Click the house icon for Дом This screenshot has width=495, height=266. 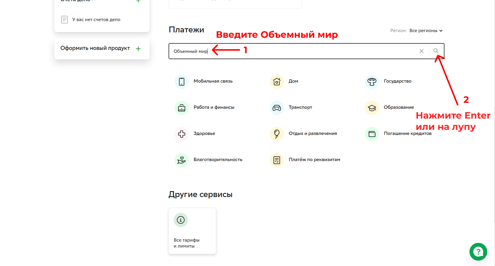277,81
